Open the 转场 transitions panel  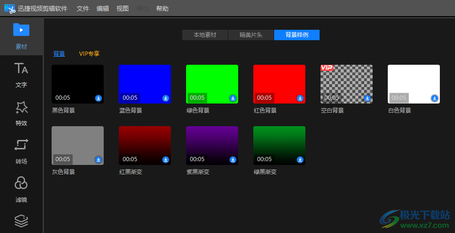pos(21,150)
